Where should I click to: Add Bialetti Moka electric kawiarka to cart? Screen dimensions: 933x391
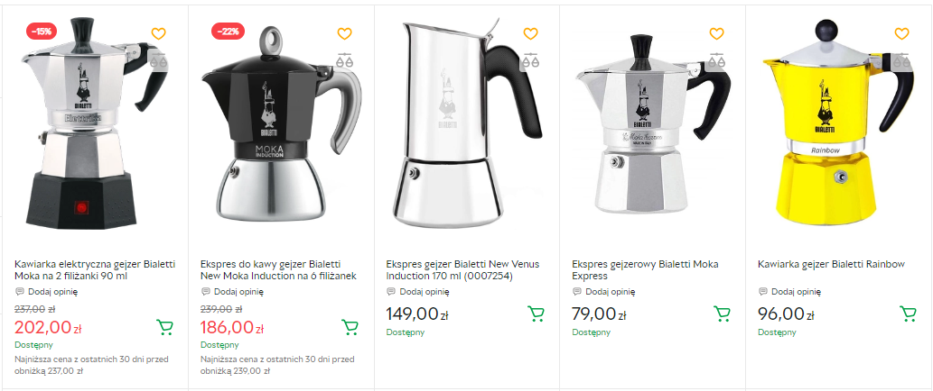click(x=164, y=326)
